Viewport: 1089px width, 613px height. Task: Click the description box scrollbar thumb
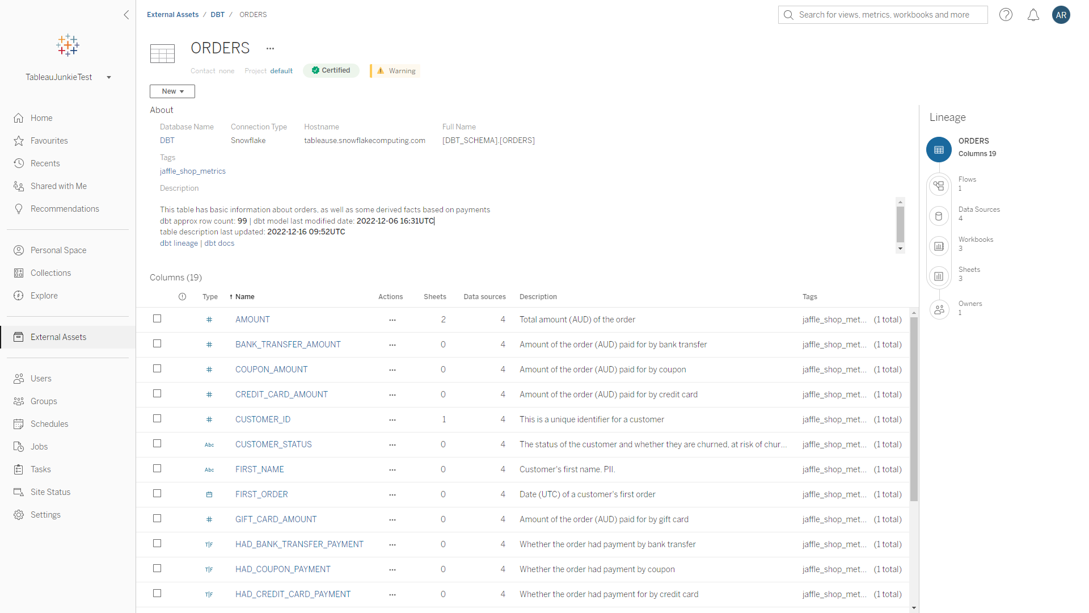tap(900, 224)
